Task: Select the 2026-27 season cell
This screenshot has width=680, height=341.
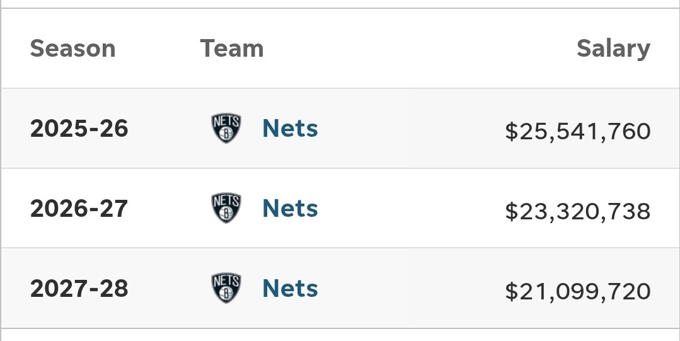Action: pos(79,209)
